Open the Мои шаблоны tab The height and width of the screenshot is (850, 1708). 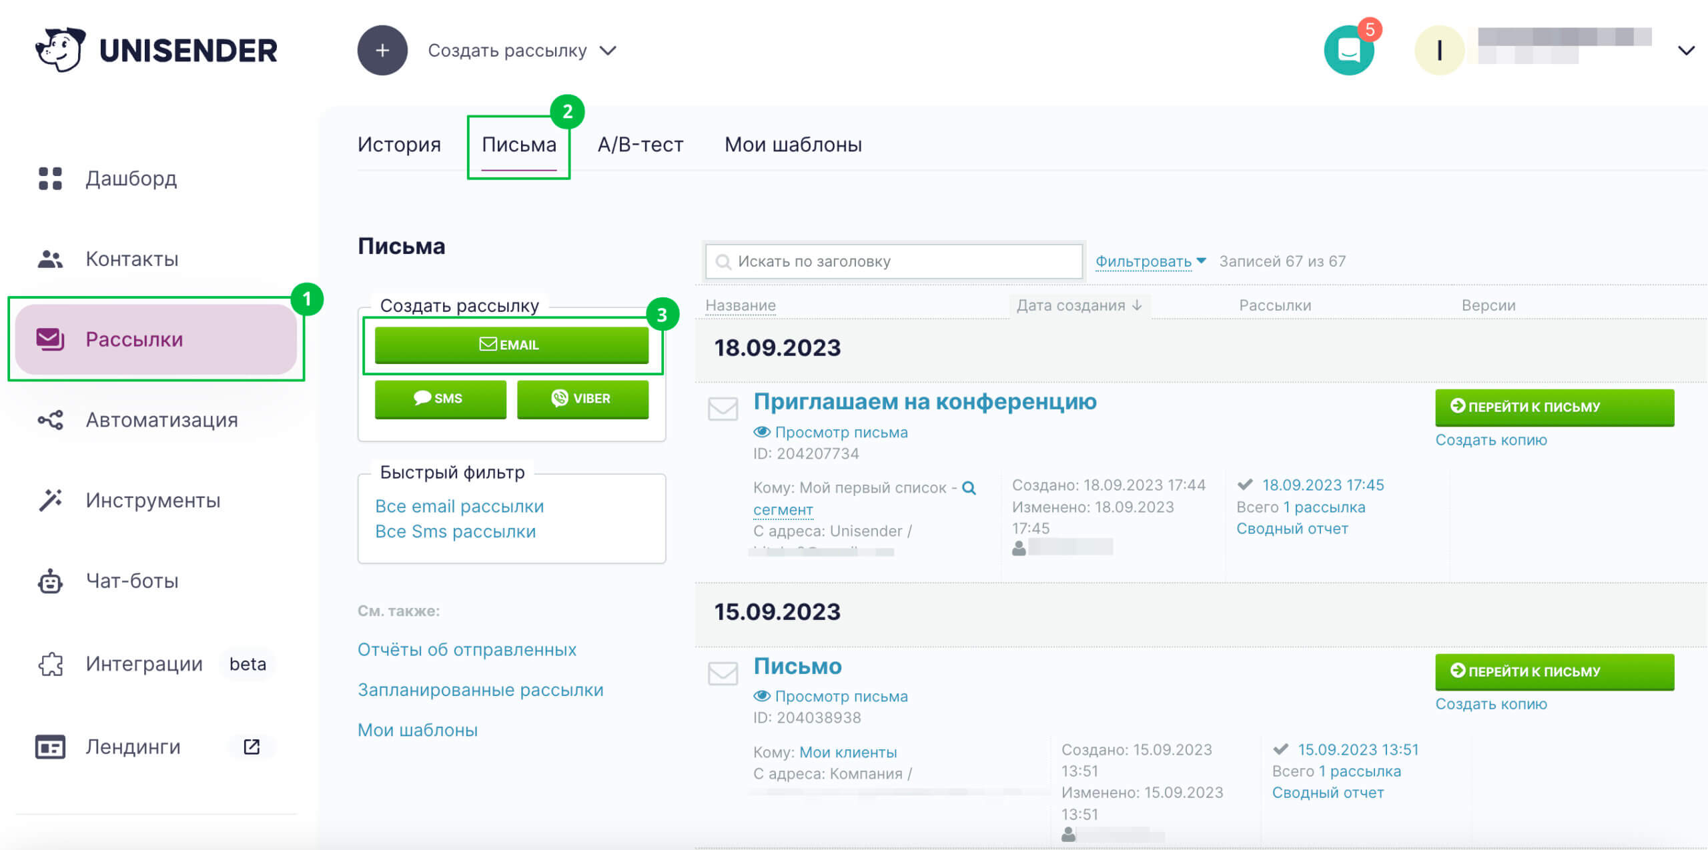coord(793,145)
